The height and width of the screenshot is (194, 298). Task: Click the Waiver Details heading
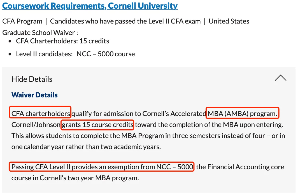coord(34,95)
